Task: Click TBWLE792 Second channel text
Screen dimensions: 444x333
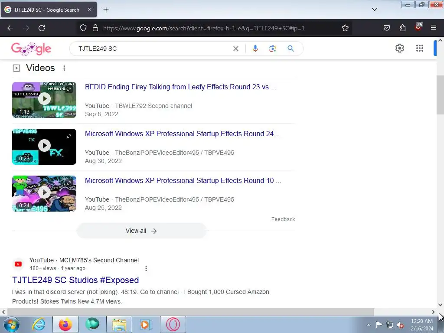Action: 153,106
